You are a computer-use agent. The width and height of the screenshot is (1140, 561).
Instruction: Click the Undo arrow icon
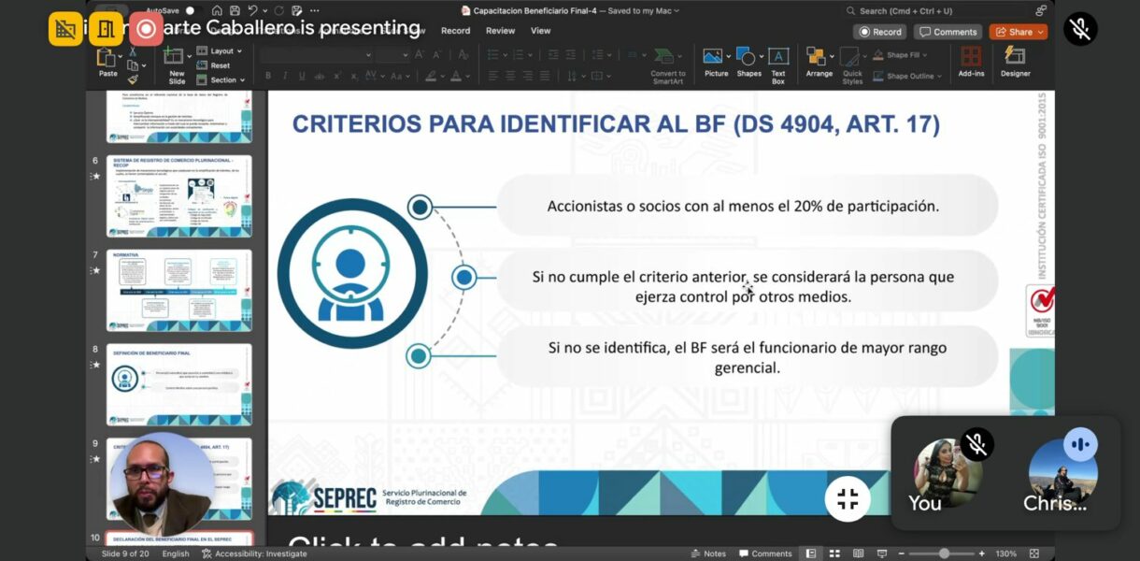[252, 10]
